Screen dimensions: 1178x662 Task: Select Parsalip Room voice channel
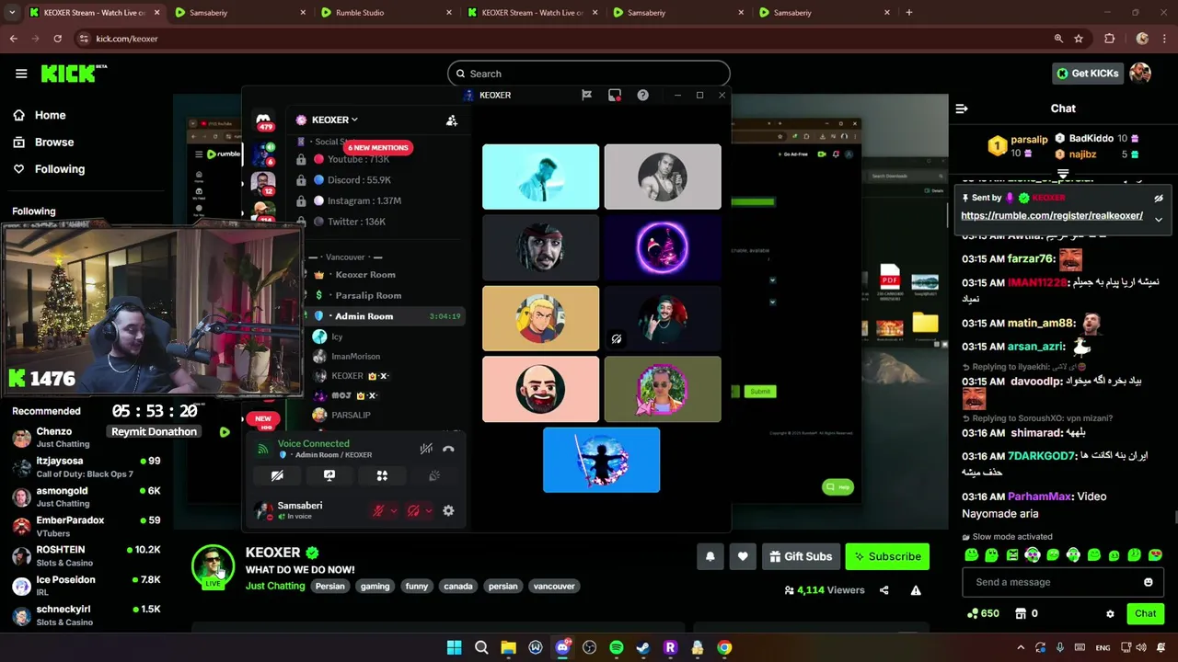(368, 296)
